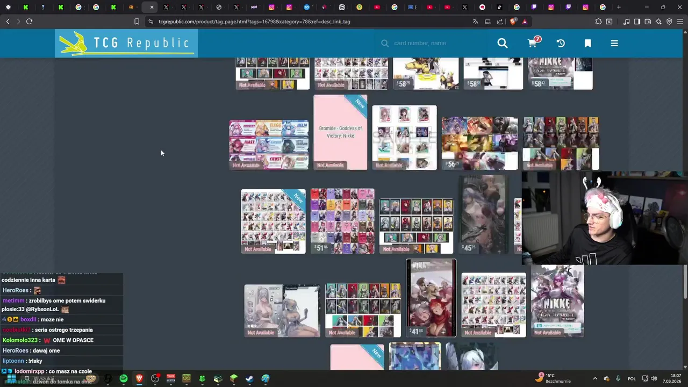Open the Minecraft grass block taskbar icon
This screenshot has width=688, height=387.
[233, 378]
